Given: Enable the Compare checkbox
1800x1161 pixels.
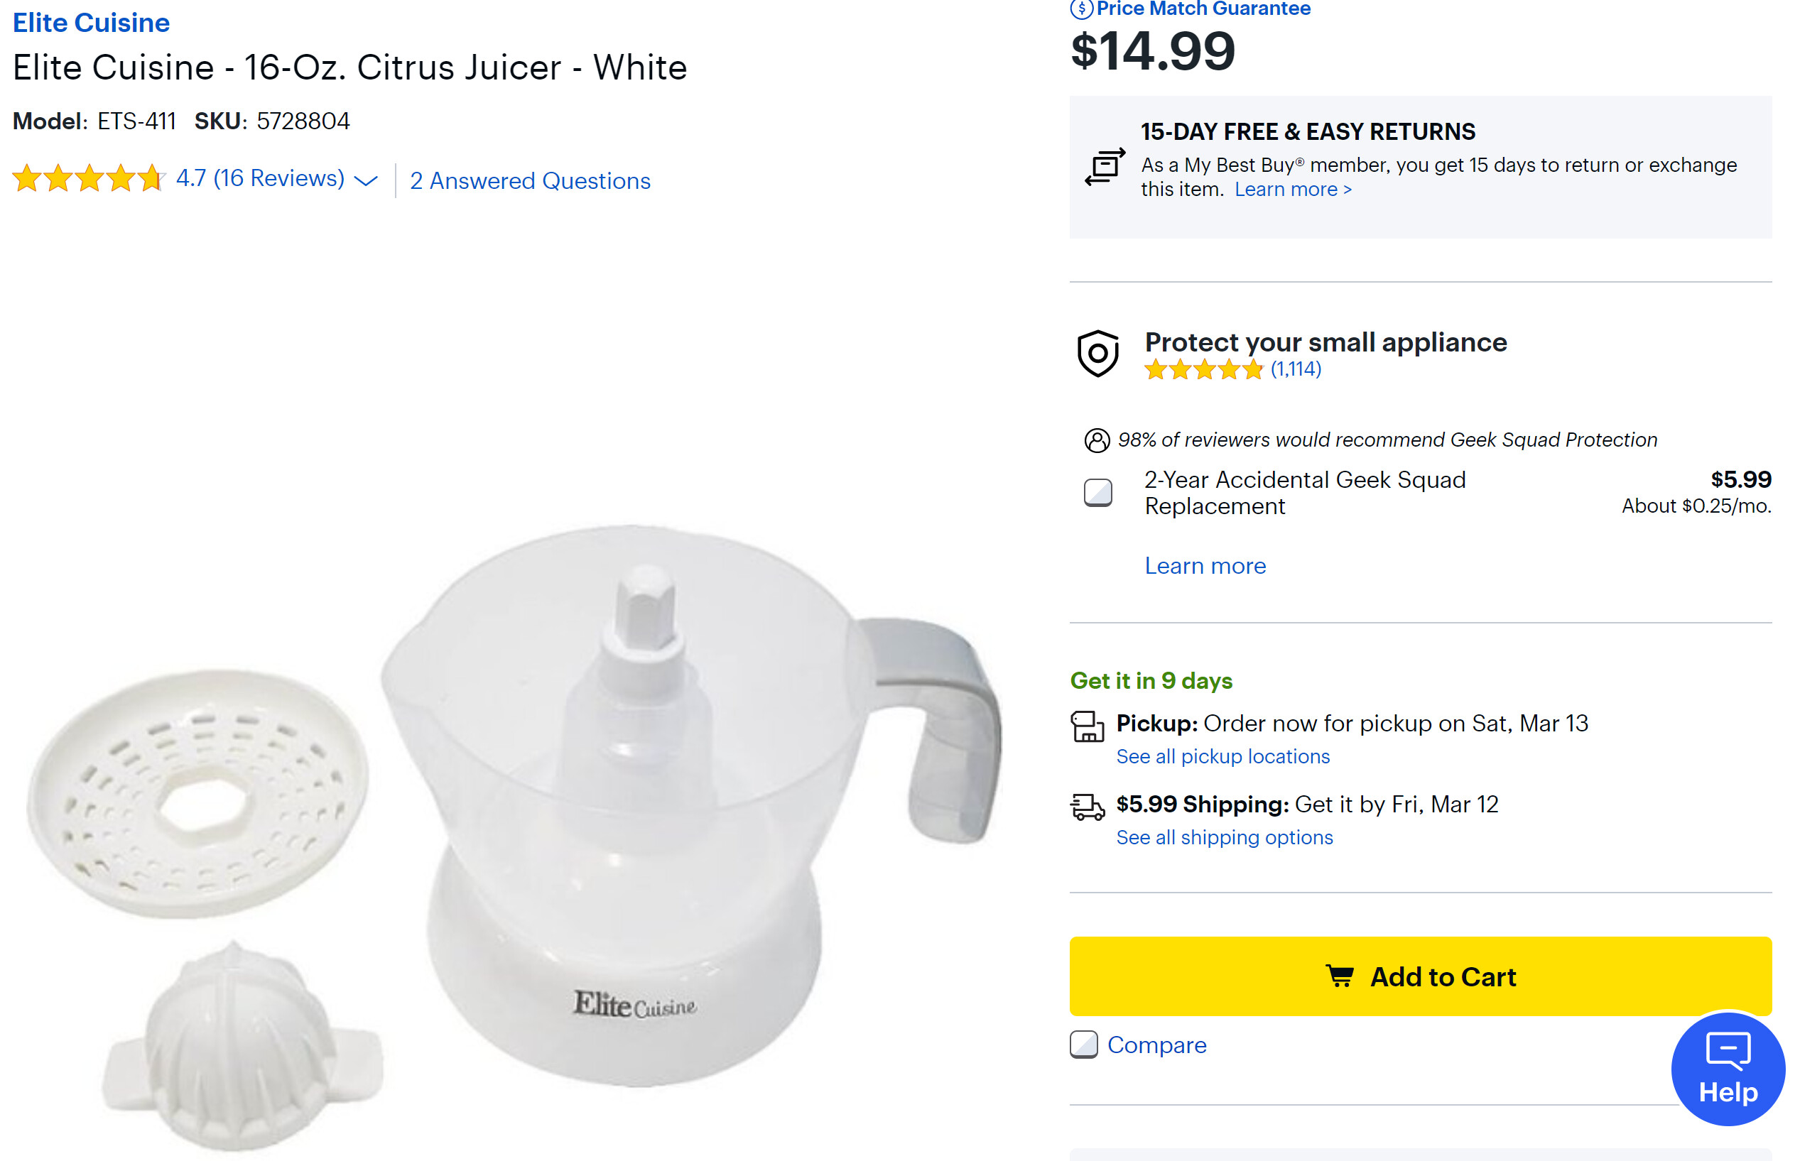Looking at the screenshot, I should (x=1083, y=1045).
